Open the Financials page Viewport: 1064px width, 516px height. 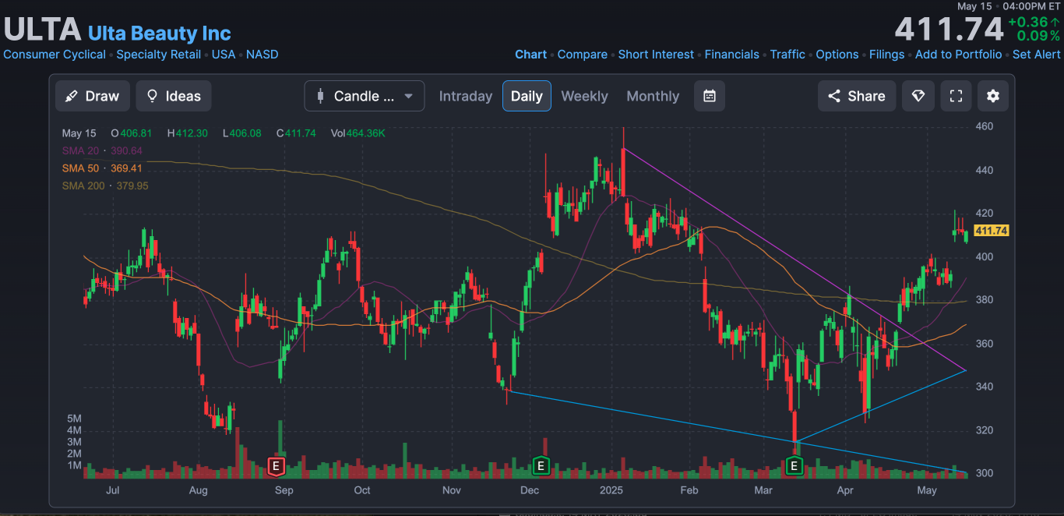tap(732, 55)
